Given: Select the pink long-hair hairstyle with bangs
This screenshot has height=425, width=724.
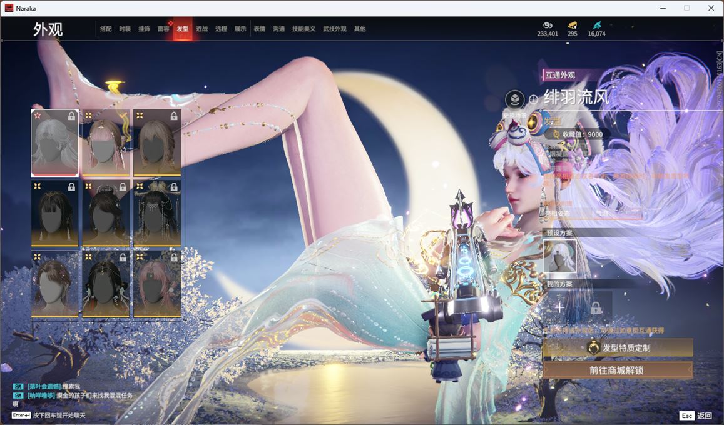Looking at the screenshot, I should tap(106, 142).
